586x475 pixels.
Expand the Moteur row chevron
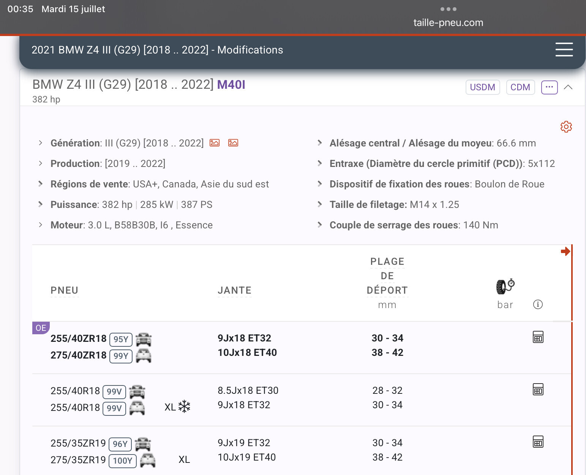coord(40,225)
